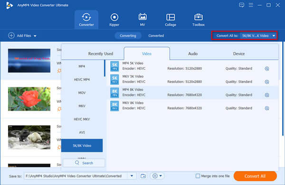Switch to the Device tab
285x185 pixels.
tap(239, 54)
